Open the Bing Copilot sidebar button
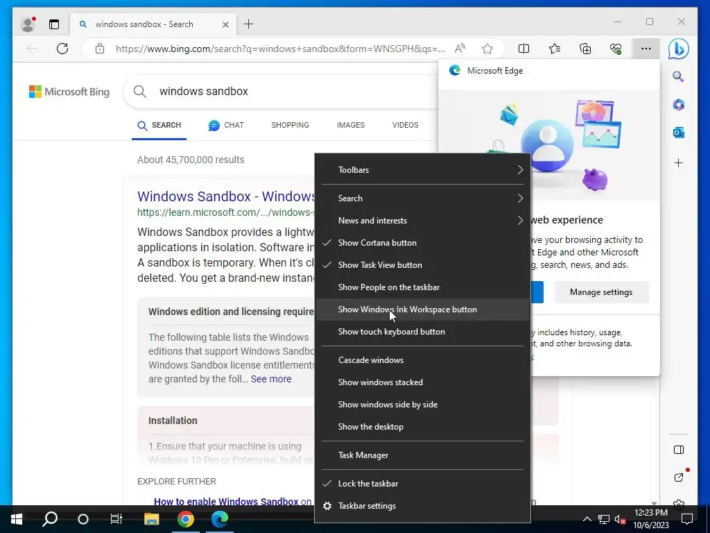 [678, 49]
